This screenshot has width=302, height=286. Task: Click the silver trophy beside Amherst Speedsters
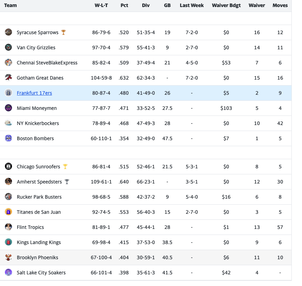click(67, 182)
